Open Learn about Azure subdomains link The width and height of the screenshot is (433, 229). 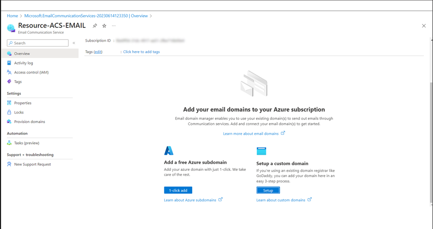(x=190, y=200)
